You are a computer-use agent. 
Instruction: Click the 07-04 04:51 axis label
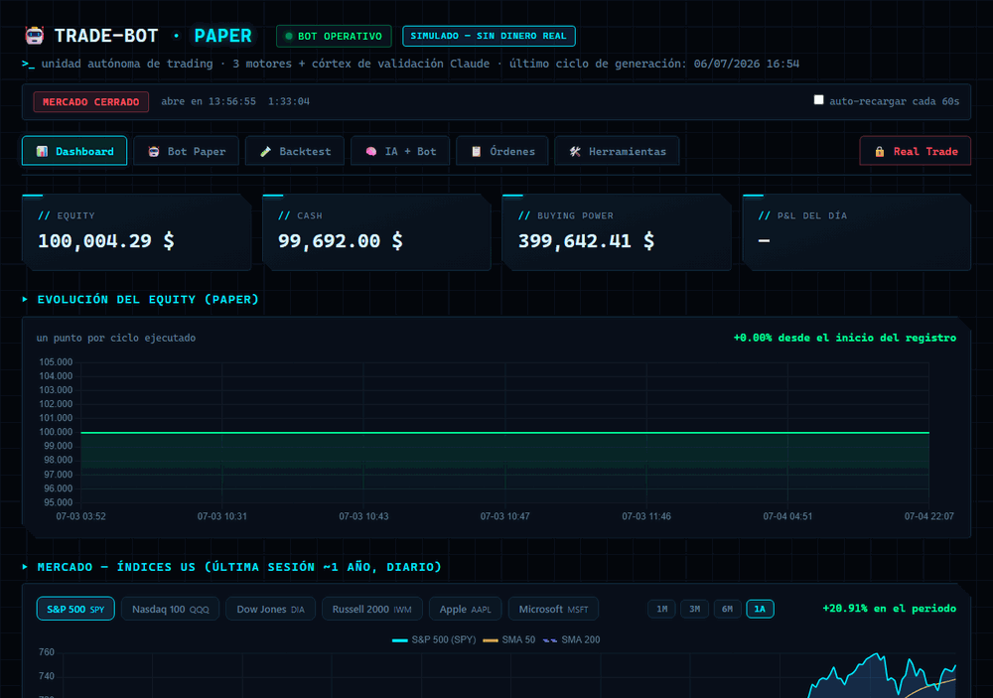click(x=787, y=516)
